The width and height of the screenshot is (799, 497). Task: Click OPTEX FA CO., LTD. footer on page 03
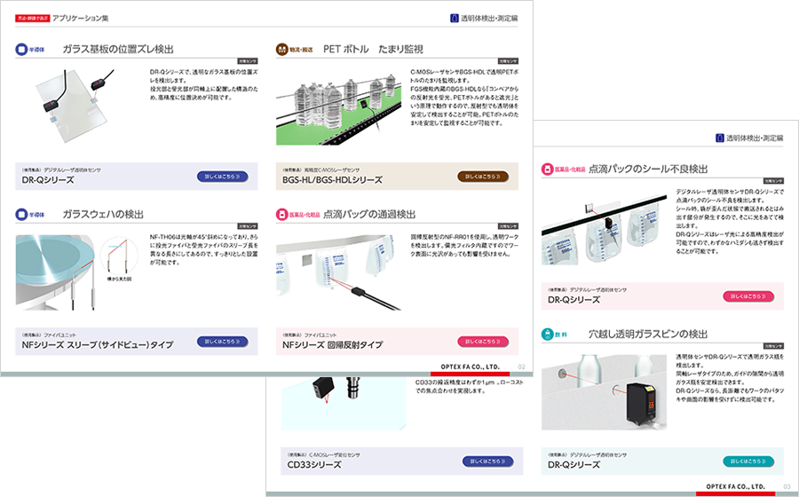(735, 486)
